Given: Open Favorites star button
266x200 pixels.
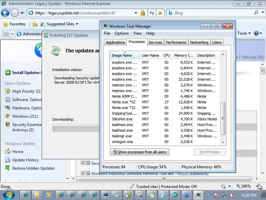Looking at the screenshot, I should pyautogui.click(x=14, y=24).
